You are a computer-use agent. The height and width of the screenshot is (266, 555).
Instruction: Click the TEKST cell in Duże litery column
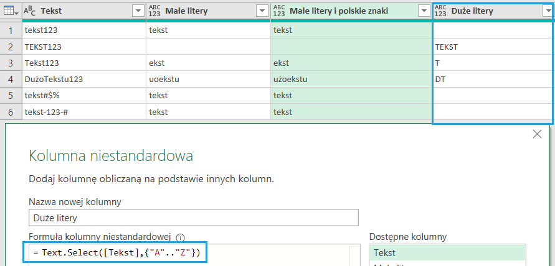click(x=492, y=47)
